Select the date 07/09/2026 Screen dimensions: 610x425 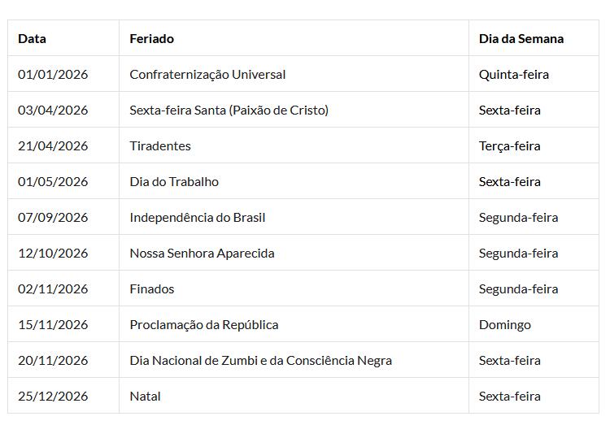[x=53, y=218]
